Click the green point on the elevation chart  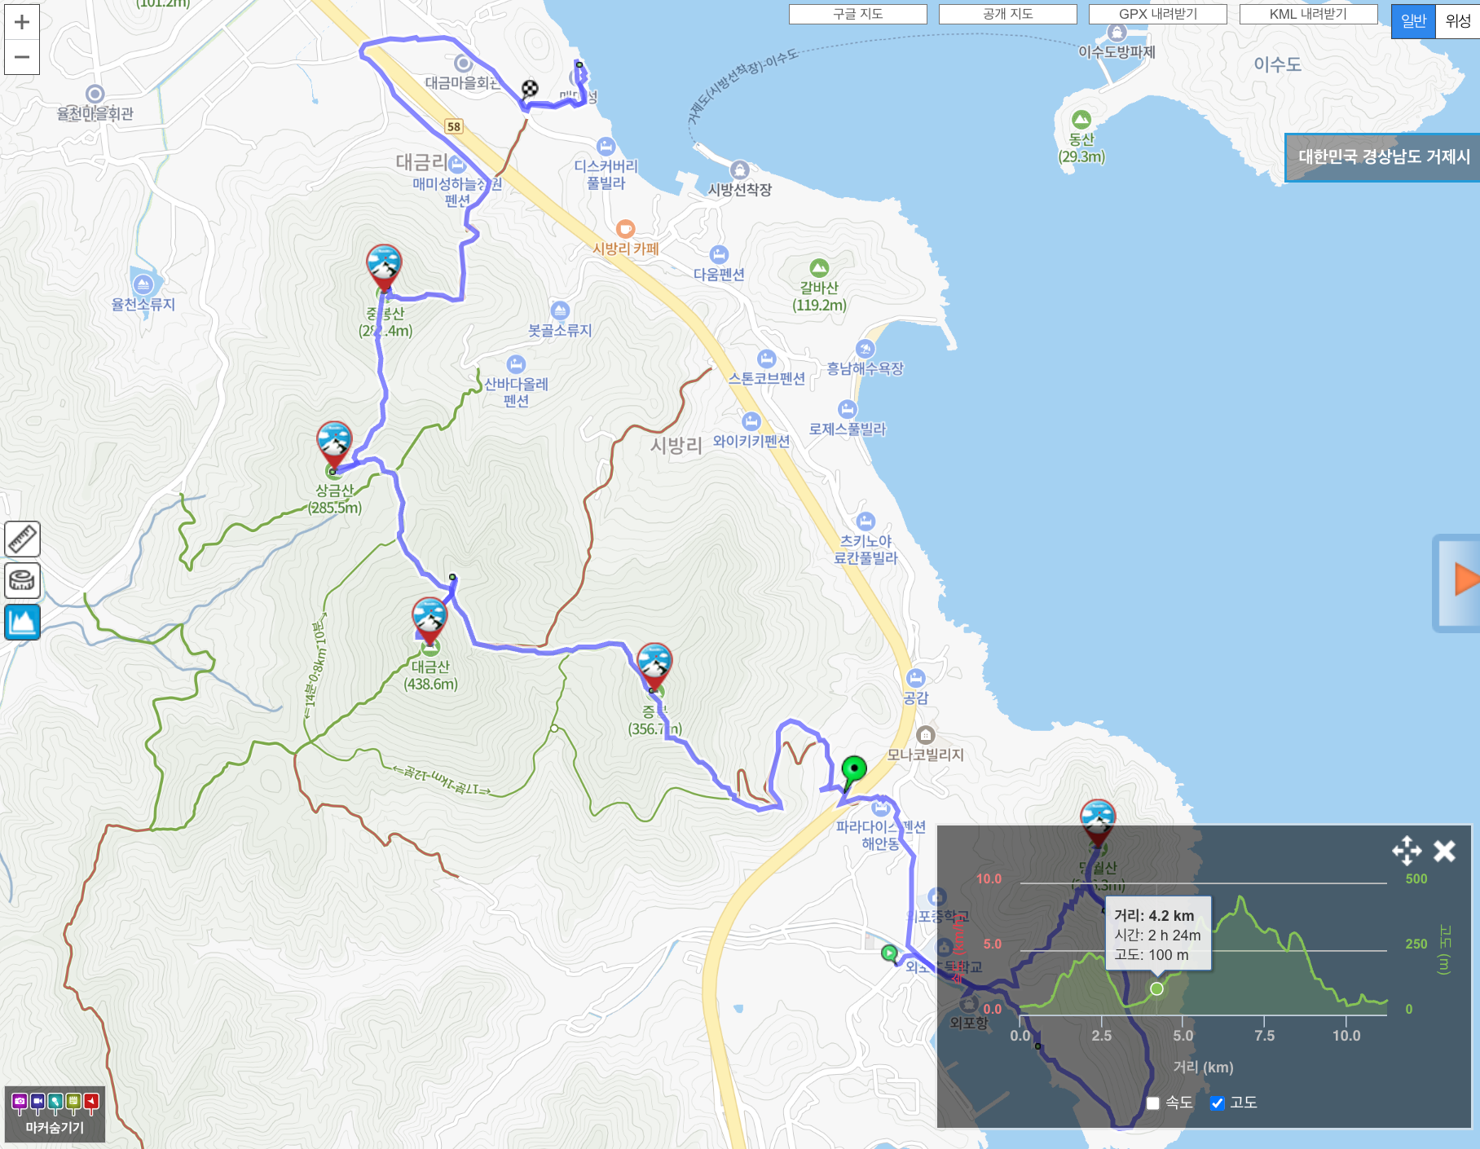pyautogui.click(x=1156, y=988)
